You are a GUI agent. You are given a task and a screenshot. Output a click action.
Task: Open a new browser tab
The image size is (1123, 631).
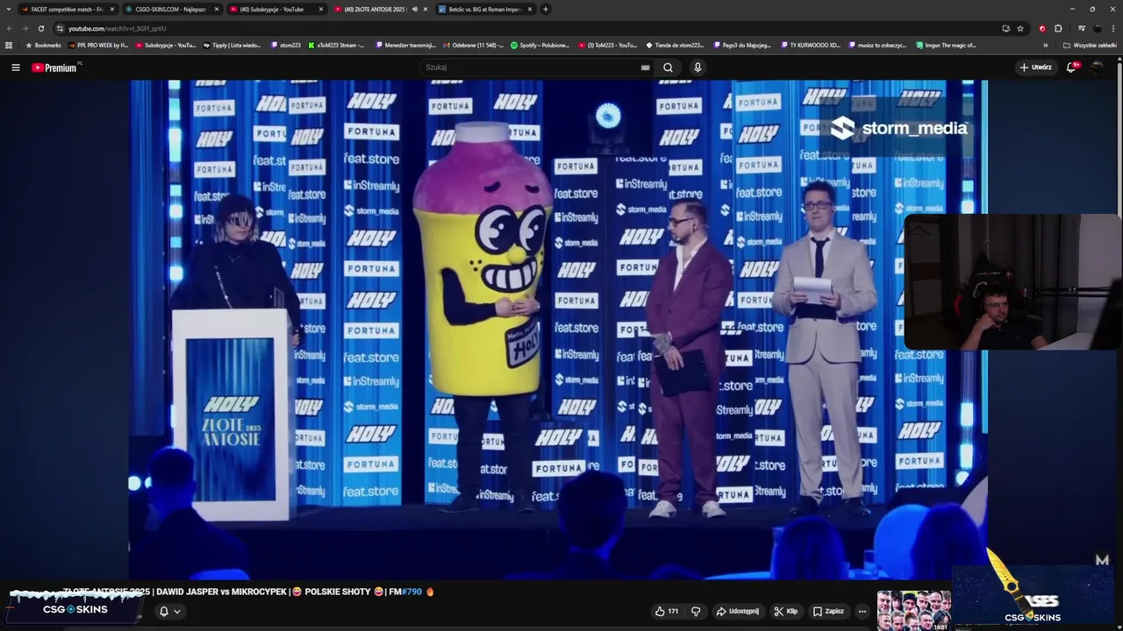[546, 9]
